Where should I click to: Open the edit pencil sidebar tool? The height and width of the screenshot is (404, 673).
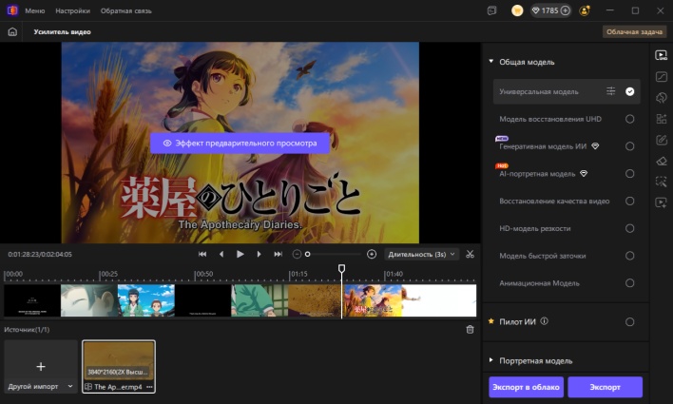coord(661,140)
